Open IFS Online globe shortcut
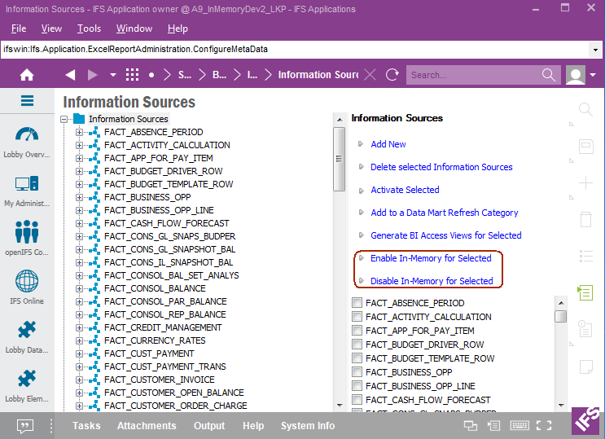This screenshot has height=439, width=605. pos(27,288)
